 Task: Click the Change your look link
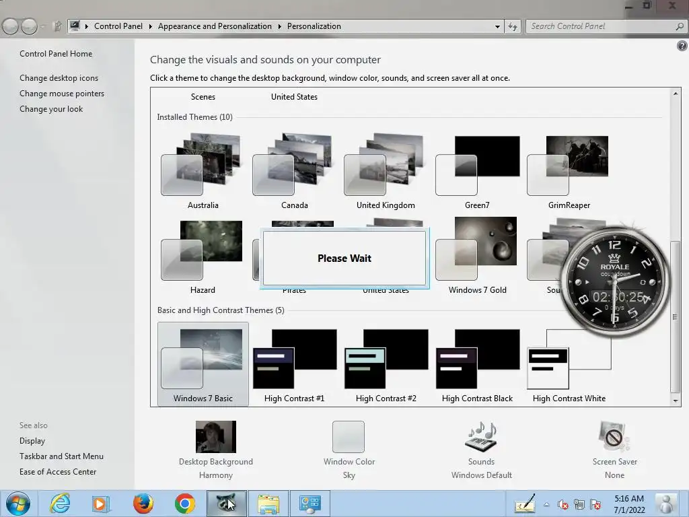(51, 109)
